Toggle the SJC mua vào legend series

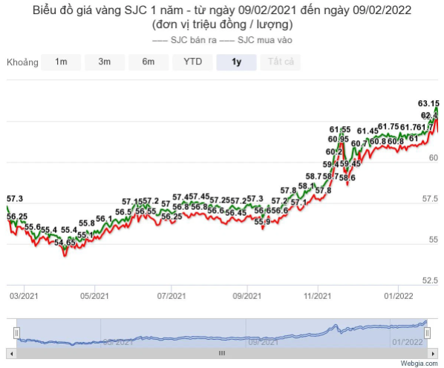[256, 40]
